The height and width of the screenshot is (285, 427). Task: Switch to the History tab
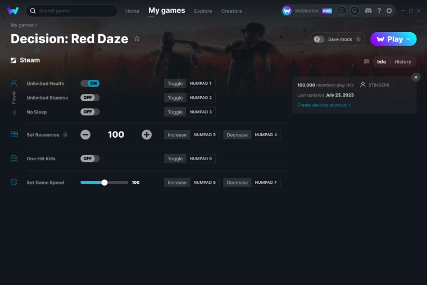402,62
